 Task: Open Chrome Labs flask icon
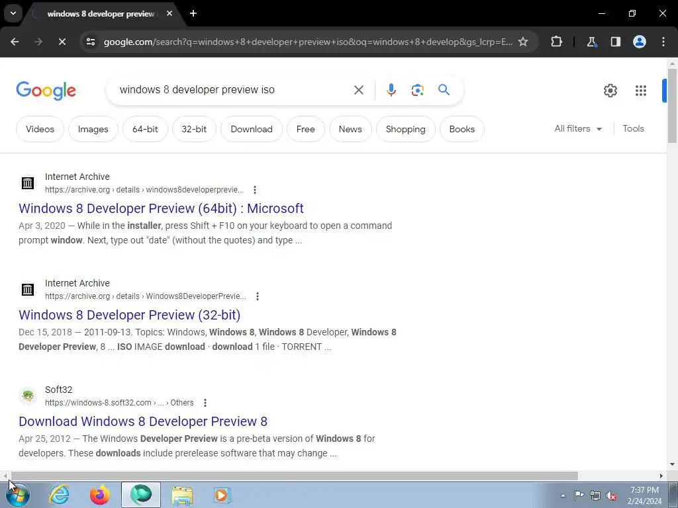591,42
